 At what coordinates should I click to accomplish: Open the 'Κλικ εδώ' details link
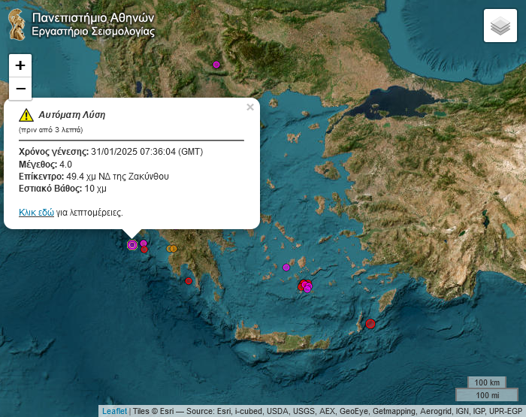tap(36, 213)
